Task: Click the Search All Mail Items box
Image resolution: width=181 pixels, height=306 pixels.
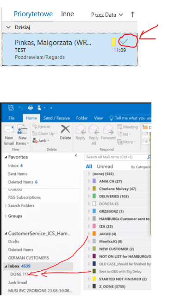Action: (116, 157)
